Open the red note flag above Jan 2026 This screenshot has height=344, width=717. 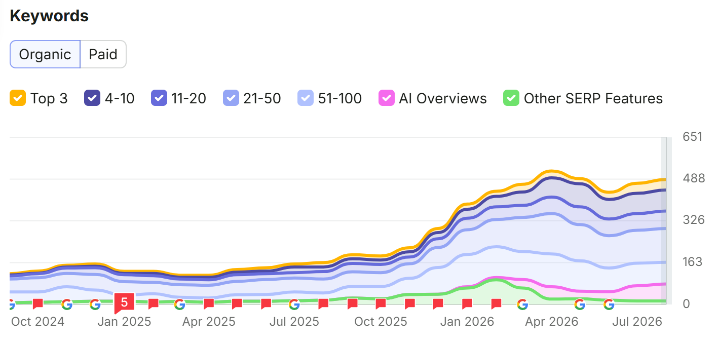tap(467, 304)
